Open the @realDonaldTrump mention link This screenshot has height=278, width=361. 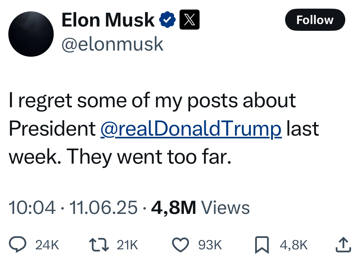click(x=191, y=129)
